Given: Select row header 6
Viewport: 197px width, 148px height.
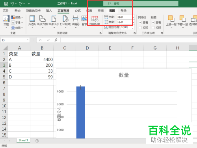Looking at the screenshot, I should 4,82.
